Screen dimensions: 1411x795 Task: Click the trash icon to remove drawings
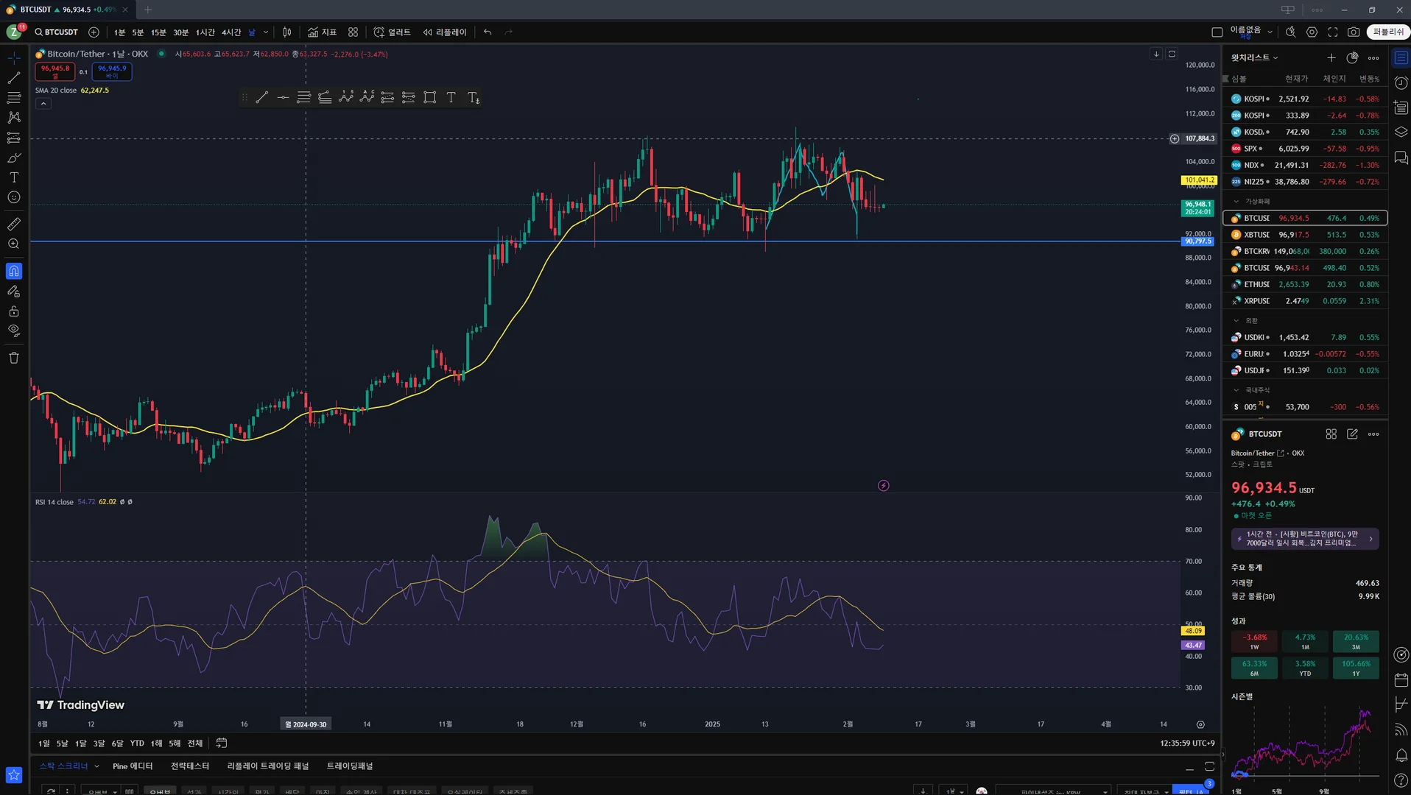point(13,358)
